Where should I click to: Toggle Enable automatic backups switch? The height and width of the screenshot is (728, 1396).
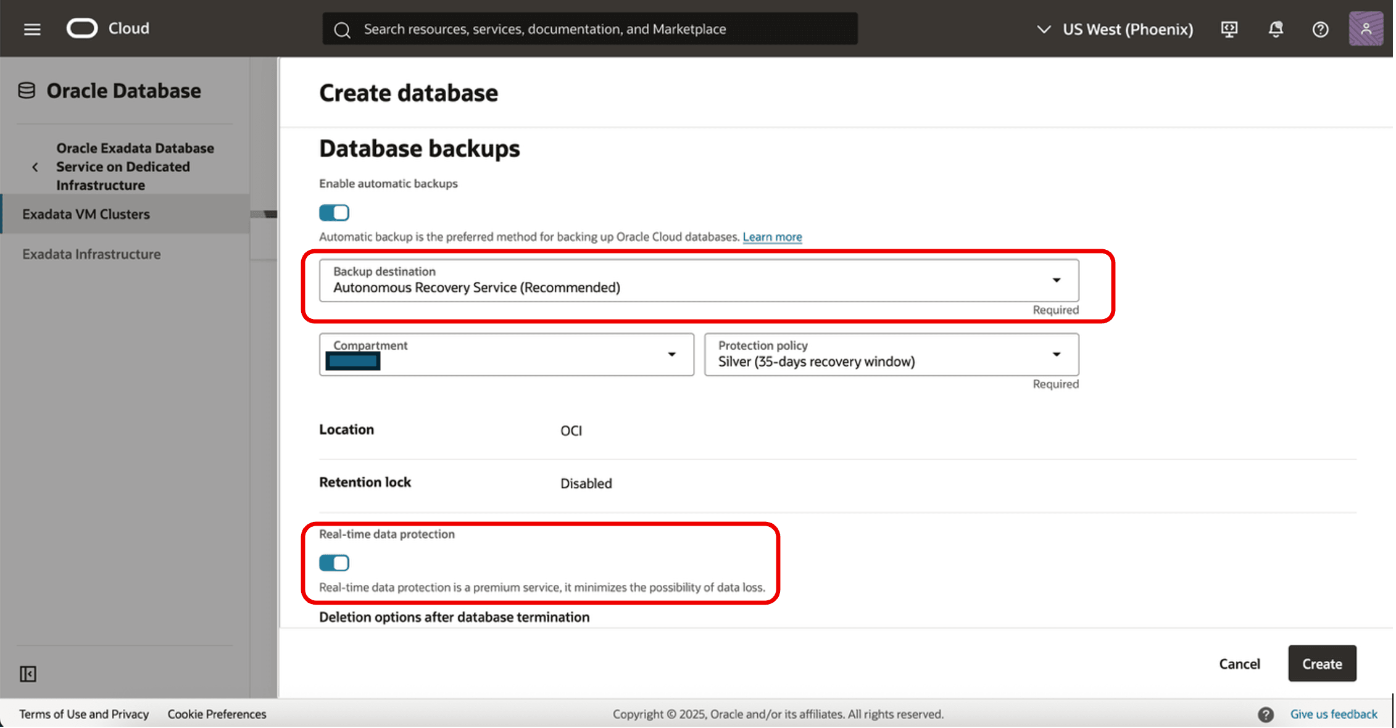(334, 213)
